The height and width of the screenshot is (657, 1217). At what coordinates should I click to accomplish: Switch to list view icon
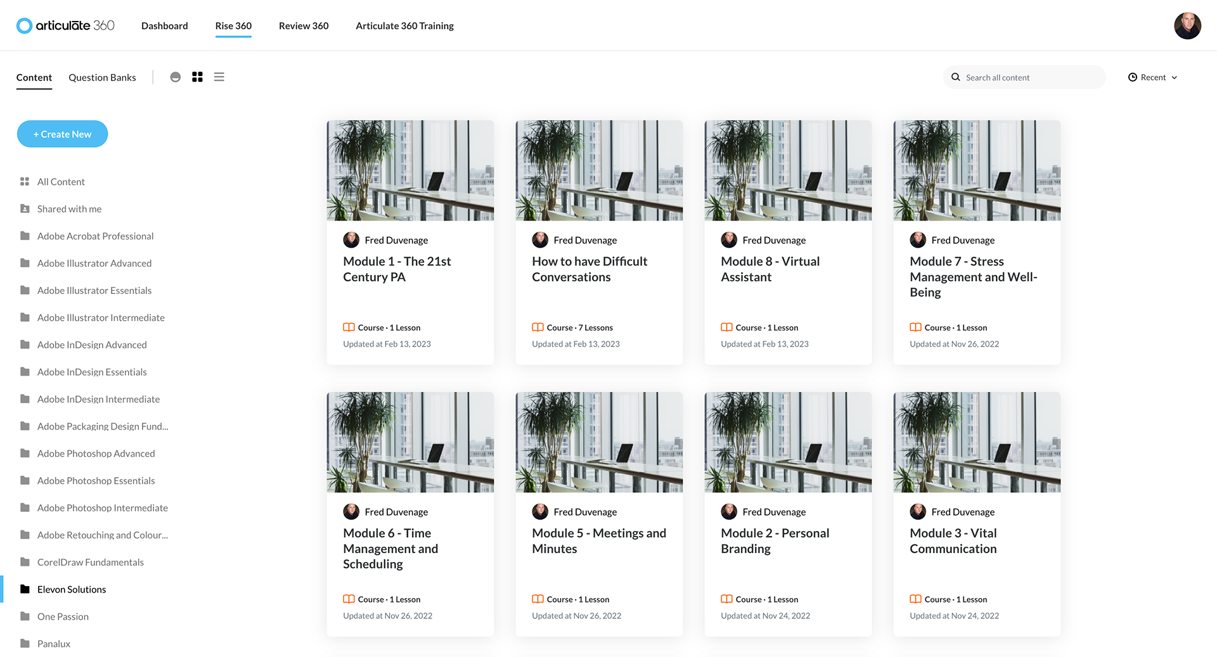(219, 77)
